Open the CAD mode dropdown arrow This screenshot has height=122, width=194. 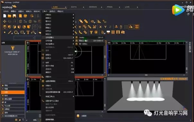tap(66, 7)
